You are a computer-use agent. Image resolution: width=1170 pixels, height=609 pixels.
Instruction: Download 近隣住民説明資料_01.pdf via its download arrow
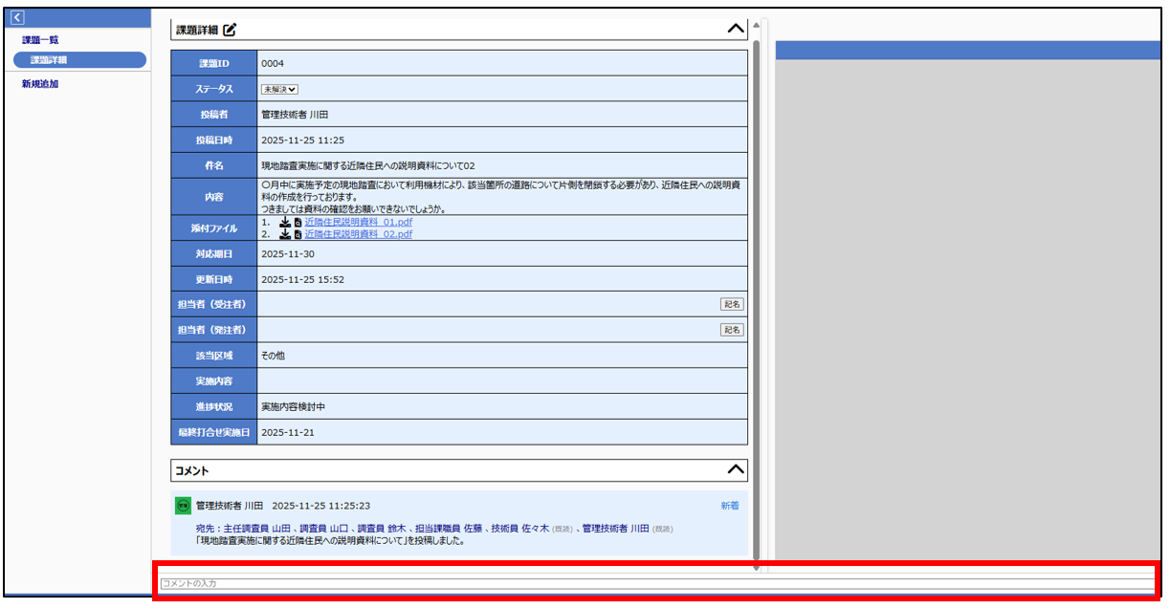coord(284,222)
